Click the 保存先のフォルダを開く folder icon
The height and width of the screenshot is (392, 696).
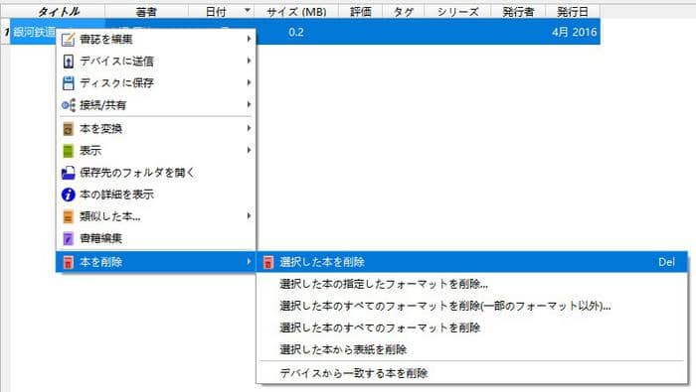[x=68, y=173]
